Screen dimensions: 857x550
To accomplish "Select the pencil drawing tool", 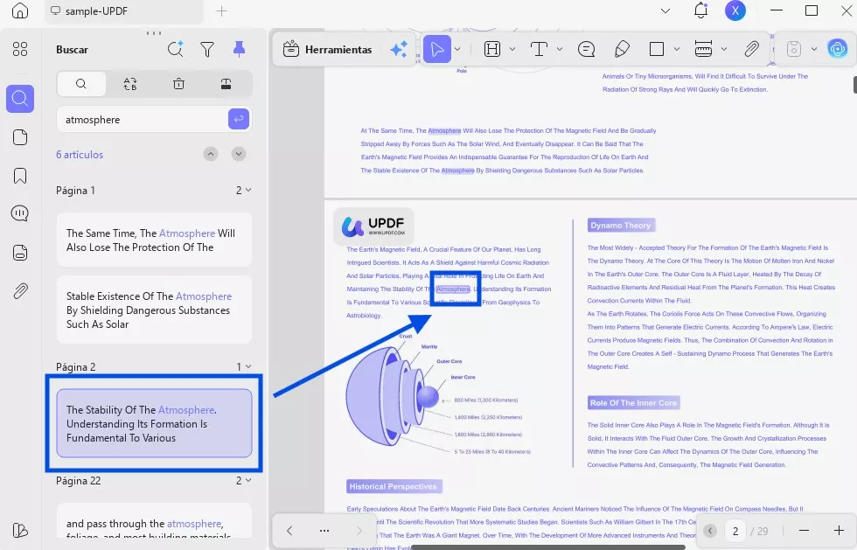I will coord(622,49).
